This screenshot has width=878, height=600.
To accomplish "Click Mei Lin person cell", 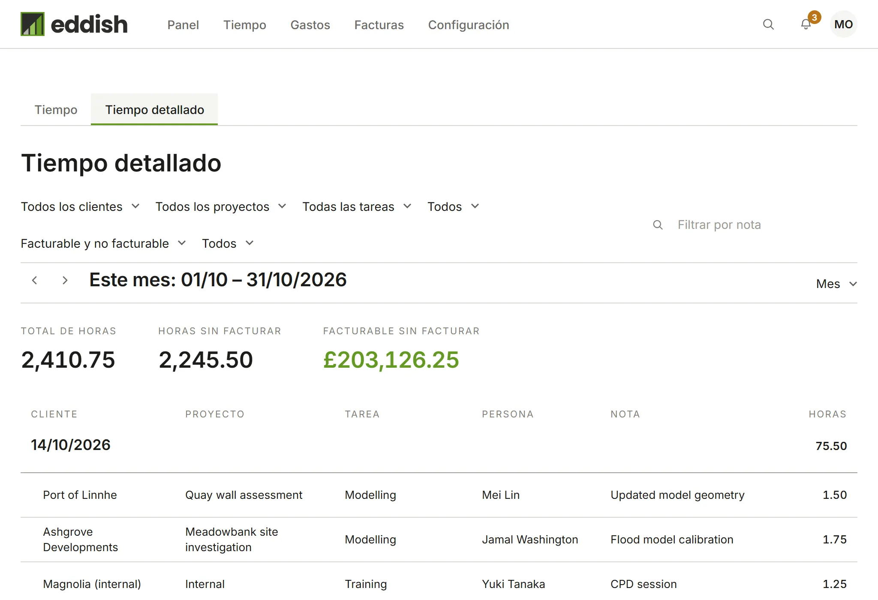I will [501, 495].
